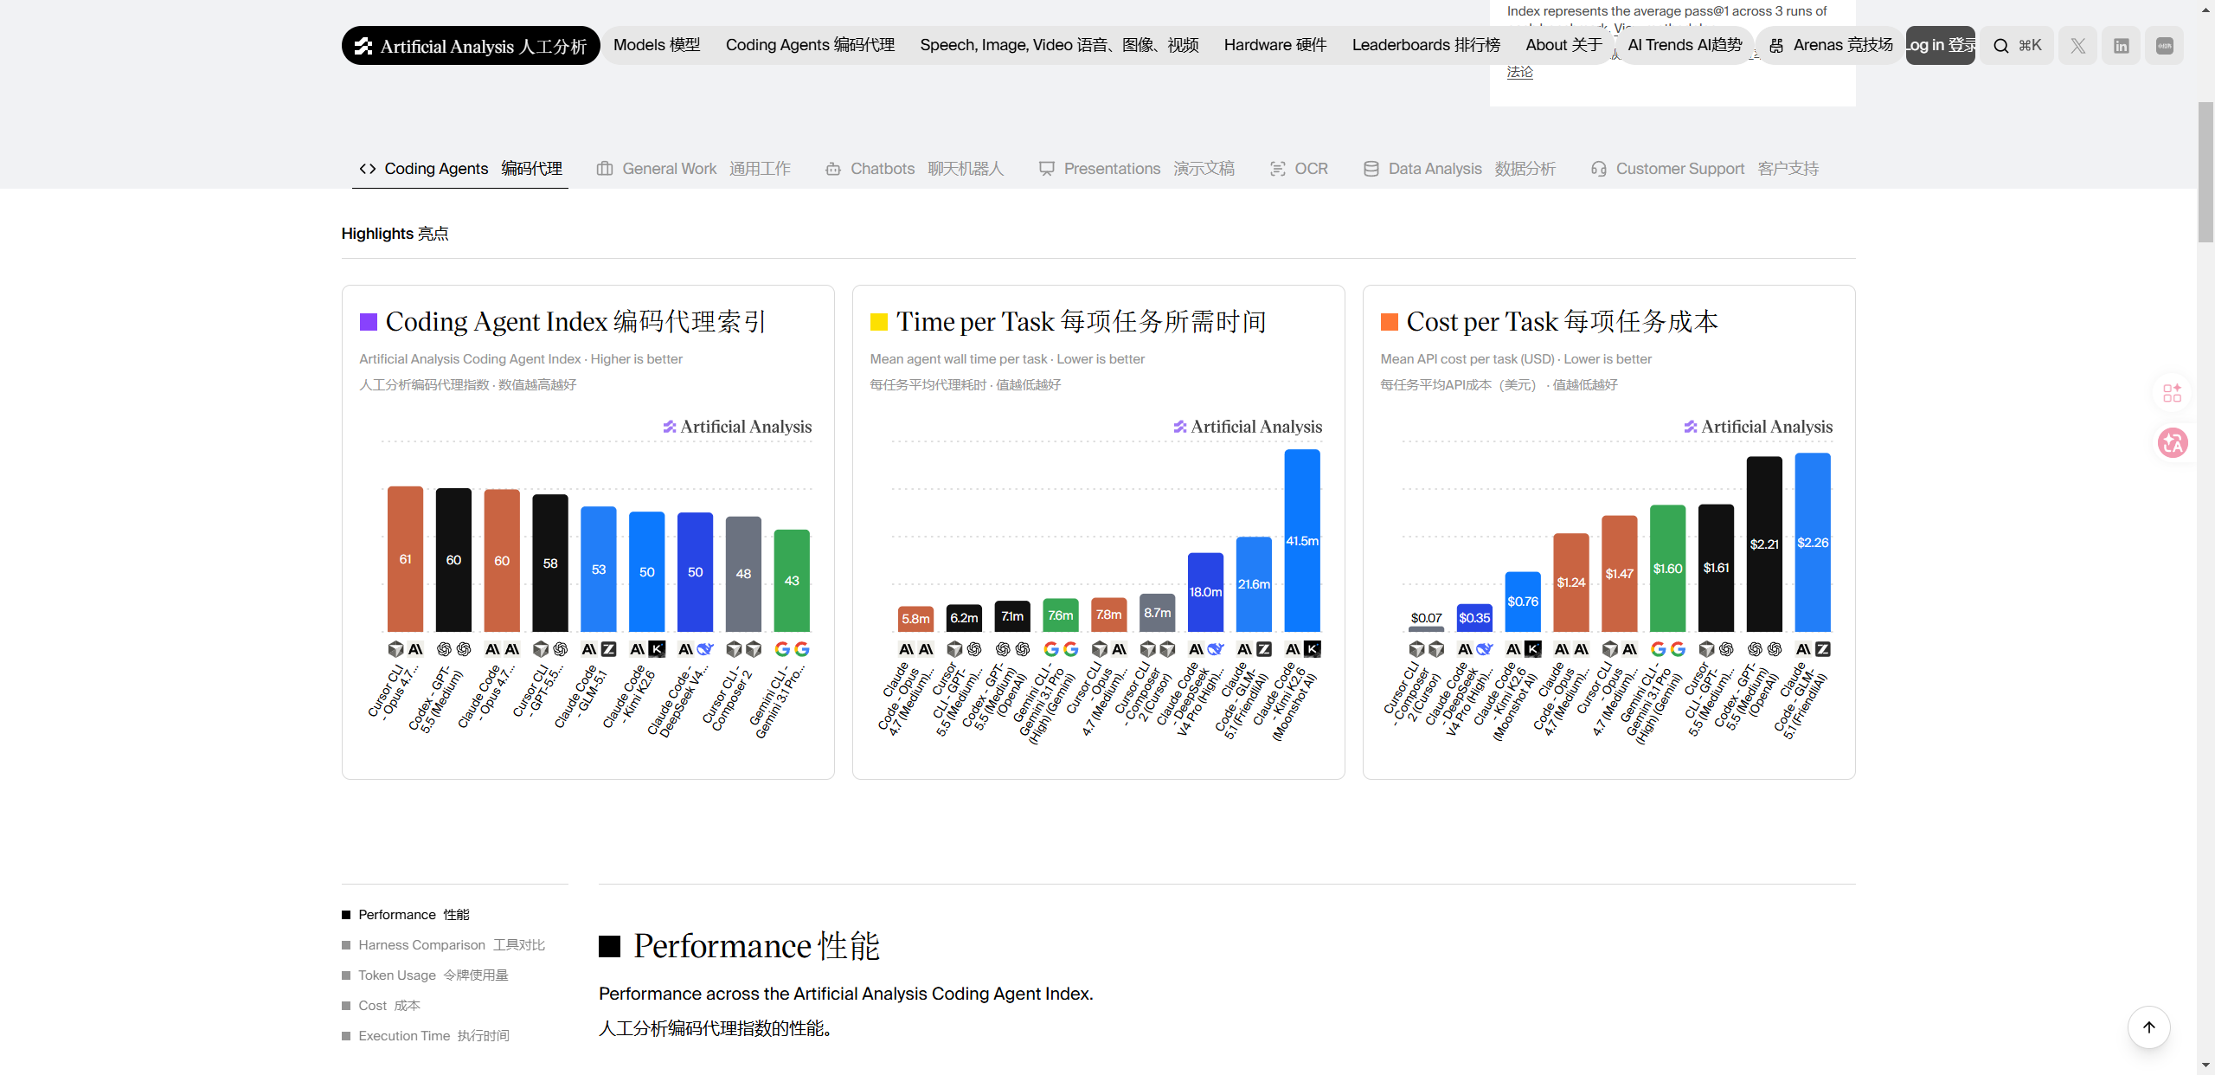Open the Hardware 硬件 menu
The height and width of the screenshot is (1075, 2215).
(1275, 45)
